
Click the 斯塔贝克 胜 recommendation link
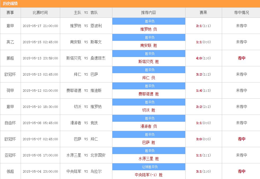(149, 62)
